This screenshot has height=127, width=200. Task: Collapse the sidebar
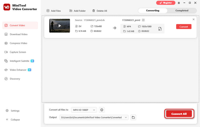13,120
